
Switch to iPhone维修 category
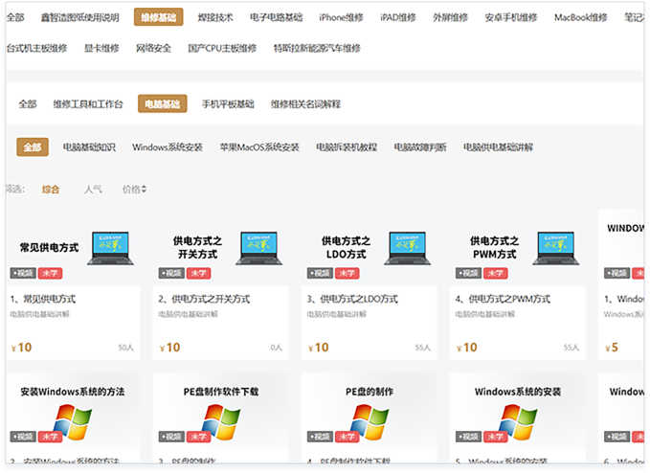341,17
